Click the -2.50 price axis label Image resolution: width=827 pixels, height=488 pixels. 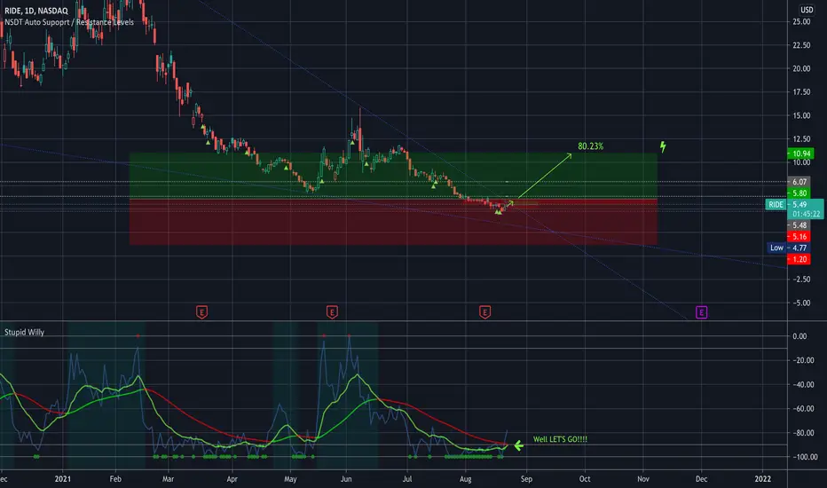[x=801, y=279]
